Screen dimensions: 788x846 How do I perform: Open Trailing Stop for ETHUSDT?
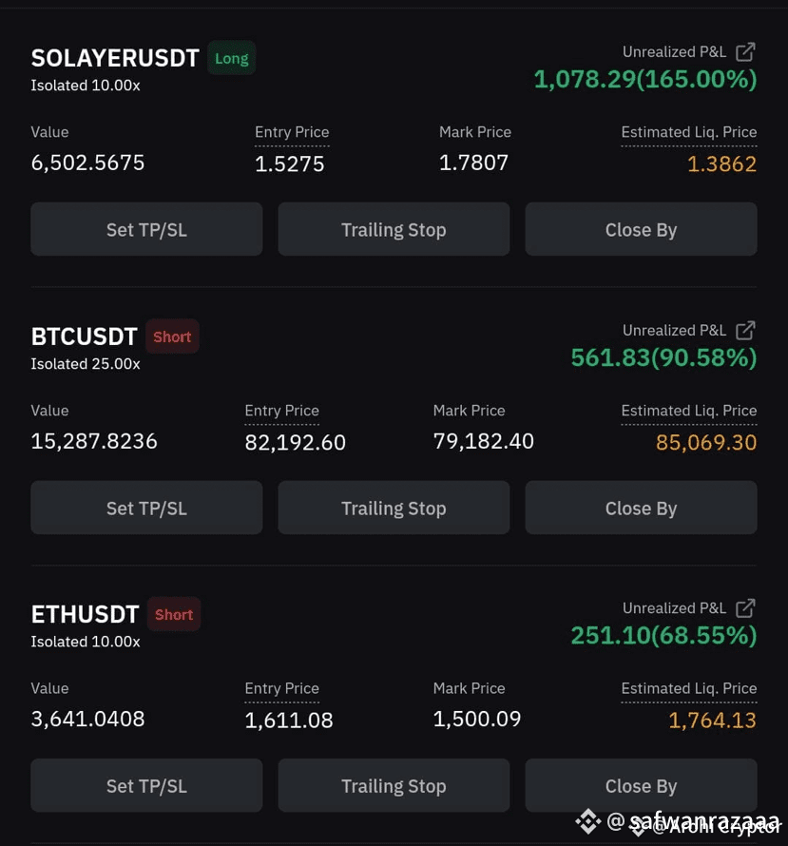coord(394,785)
